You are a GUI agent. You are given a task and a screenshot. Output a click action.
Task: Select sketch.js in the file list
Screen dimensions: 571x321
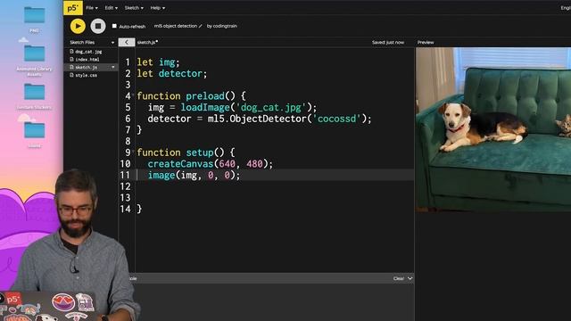pos(87,68)
